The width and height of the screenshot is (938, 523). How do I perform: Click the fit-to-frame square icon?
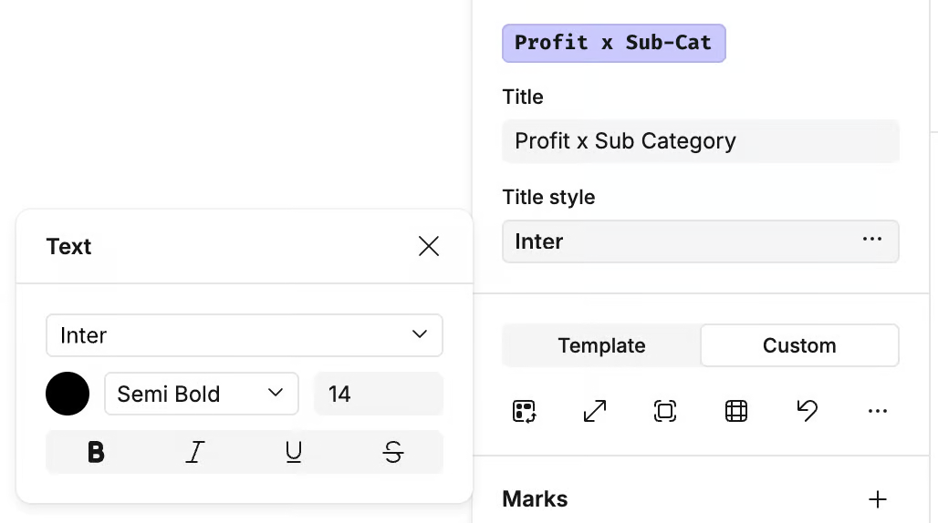click(665, 412)
